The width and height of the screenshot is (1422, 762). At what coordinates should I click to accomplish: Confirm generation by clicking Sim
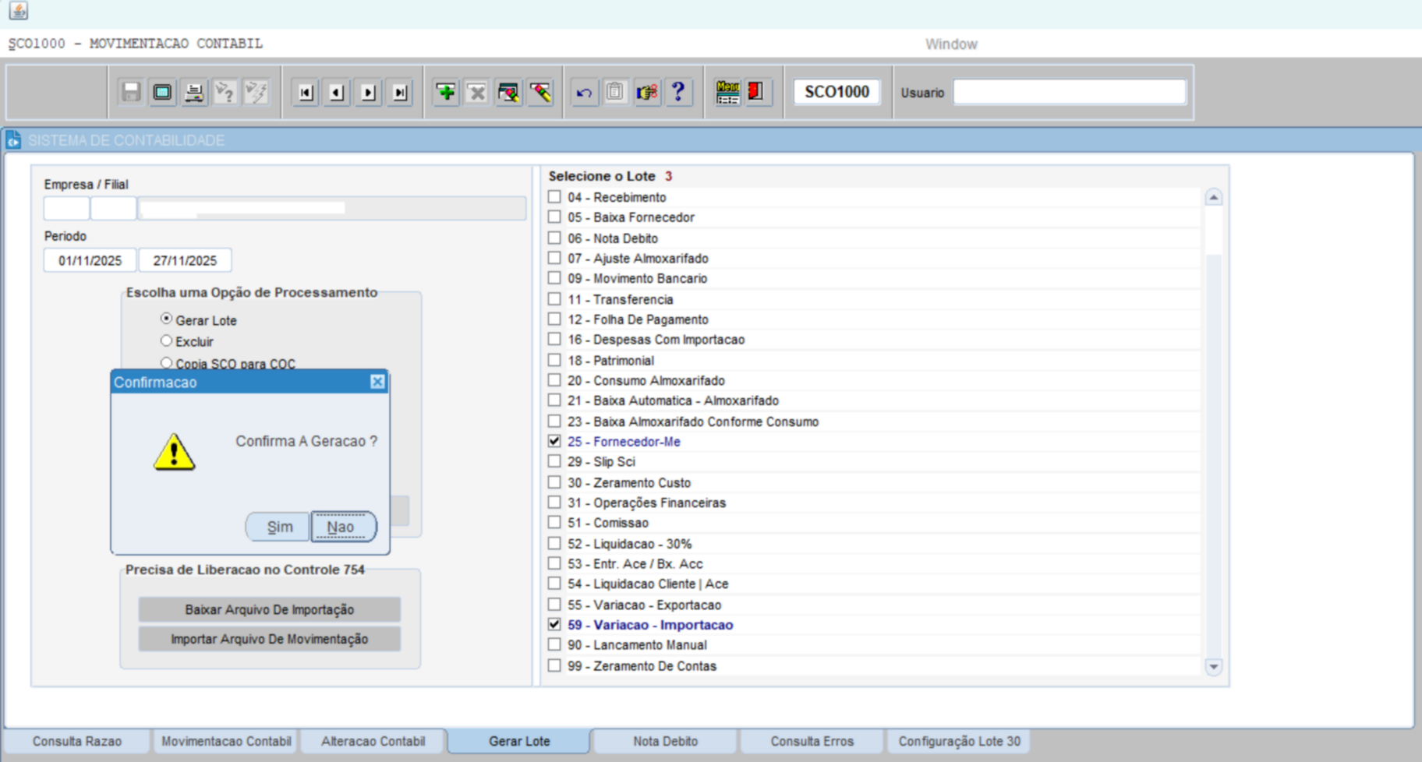(279, 527)
